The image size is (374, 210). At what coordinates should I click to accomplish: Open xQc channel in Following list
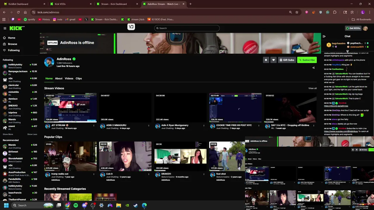pyautogui.click(x=20, y=80)
